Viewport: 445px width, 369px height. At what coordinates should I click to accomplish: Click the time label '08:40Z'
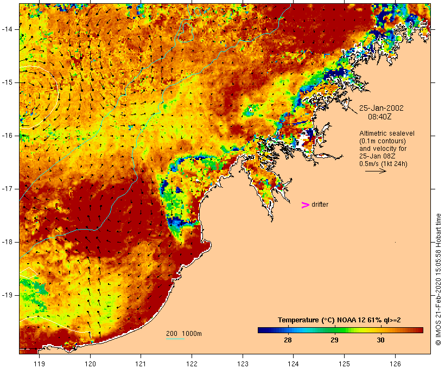[x=380, y=117]
